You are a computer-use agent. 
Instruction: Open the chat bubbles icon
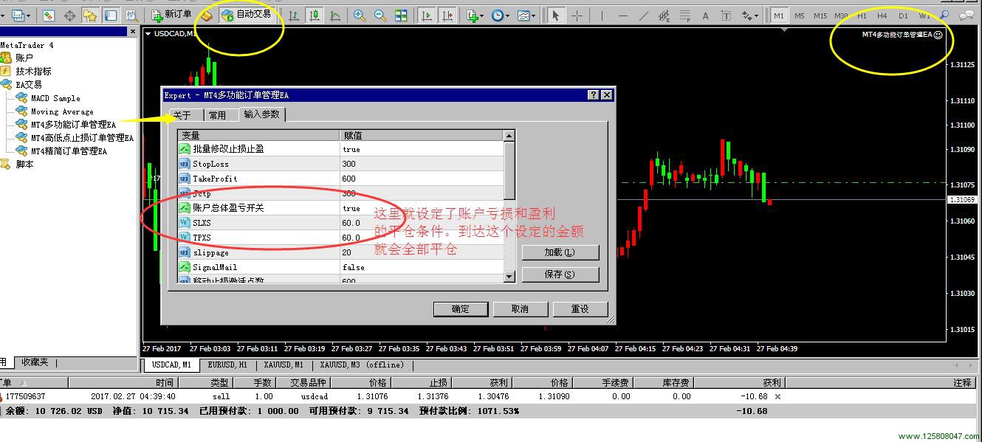(x=966, y=15)
